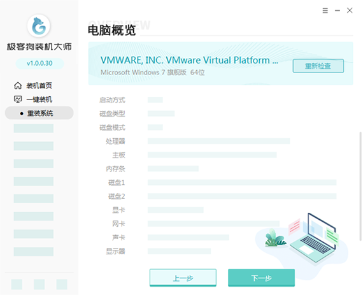363x295 pixels.
Task: Click the first bottom sidebar icon placeholder
Action: 17,284
